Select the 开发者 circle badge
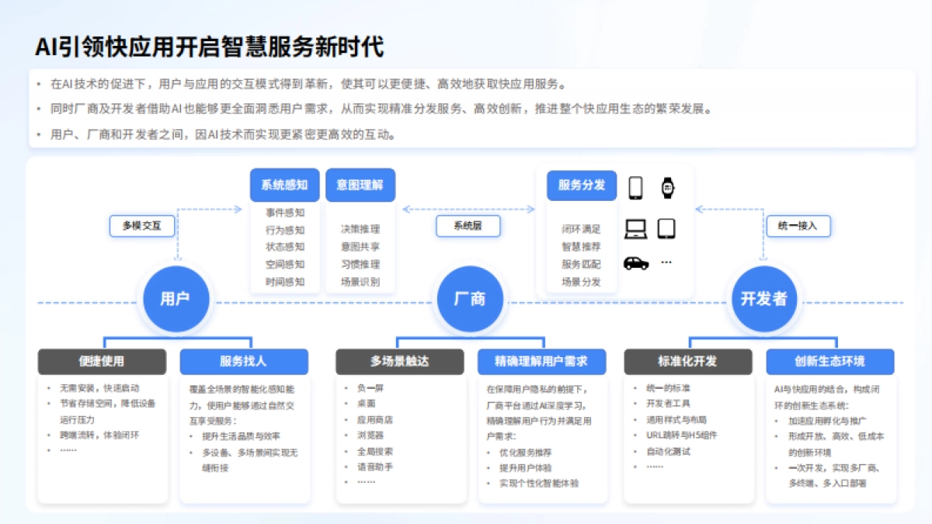932x524 pixels. click(x=763, y=298)
